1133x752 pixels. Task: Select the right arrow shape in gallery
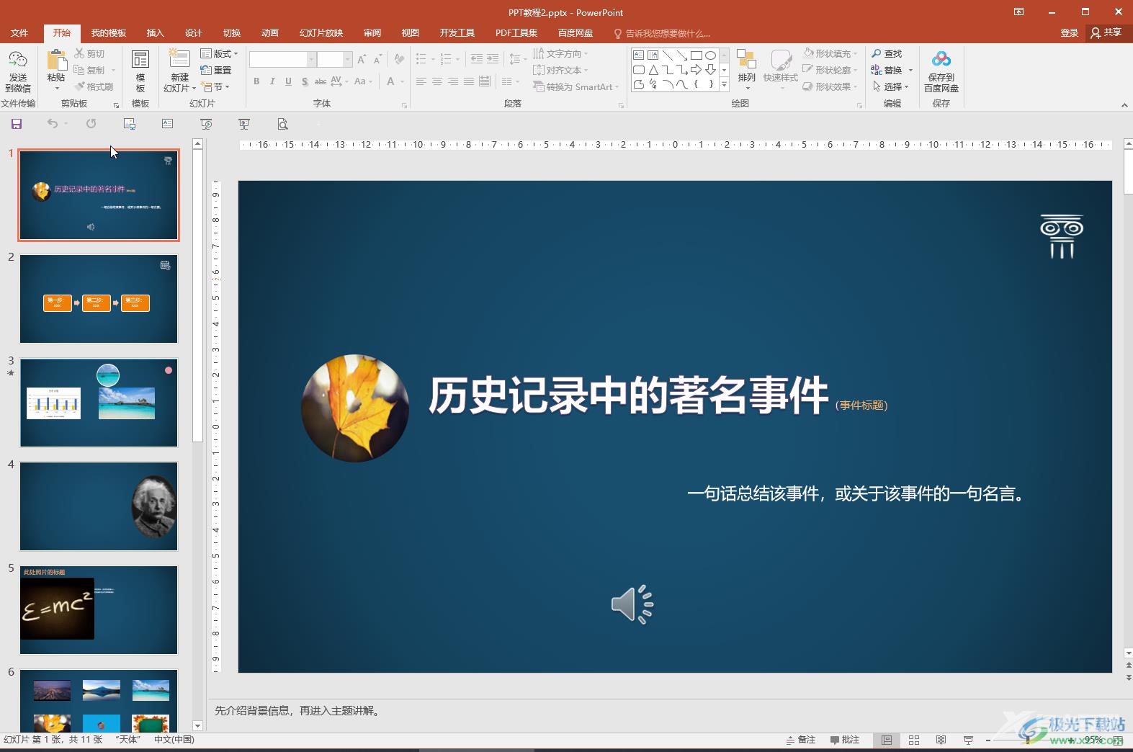pos(696,70)
